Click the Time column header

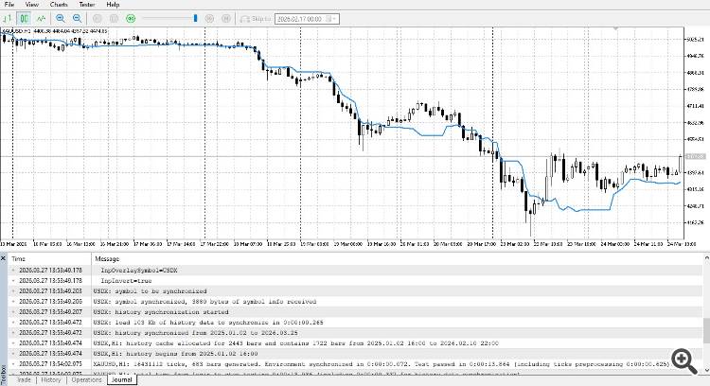[x=49, y=259]
